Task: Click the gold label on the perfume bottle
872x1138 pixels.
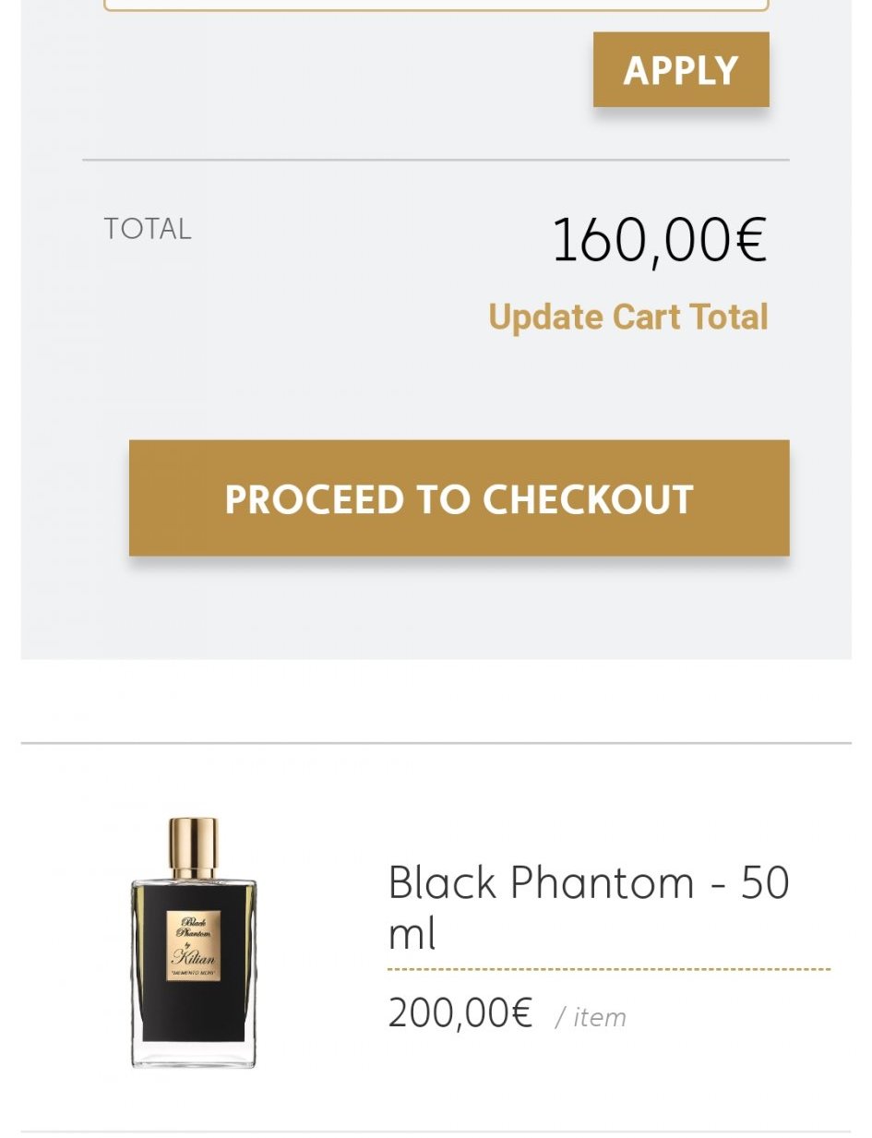Action: click(193, 945)
